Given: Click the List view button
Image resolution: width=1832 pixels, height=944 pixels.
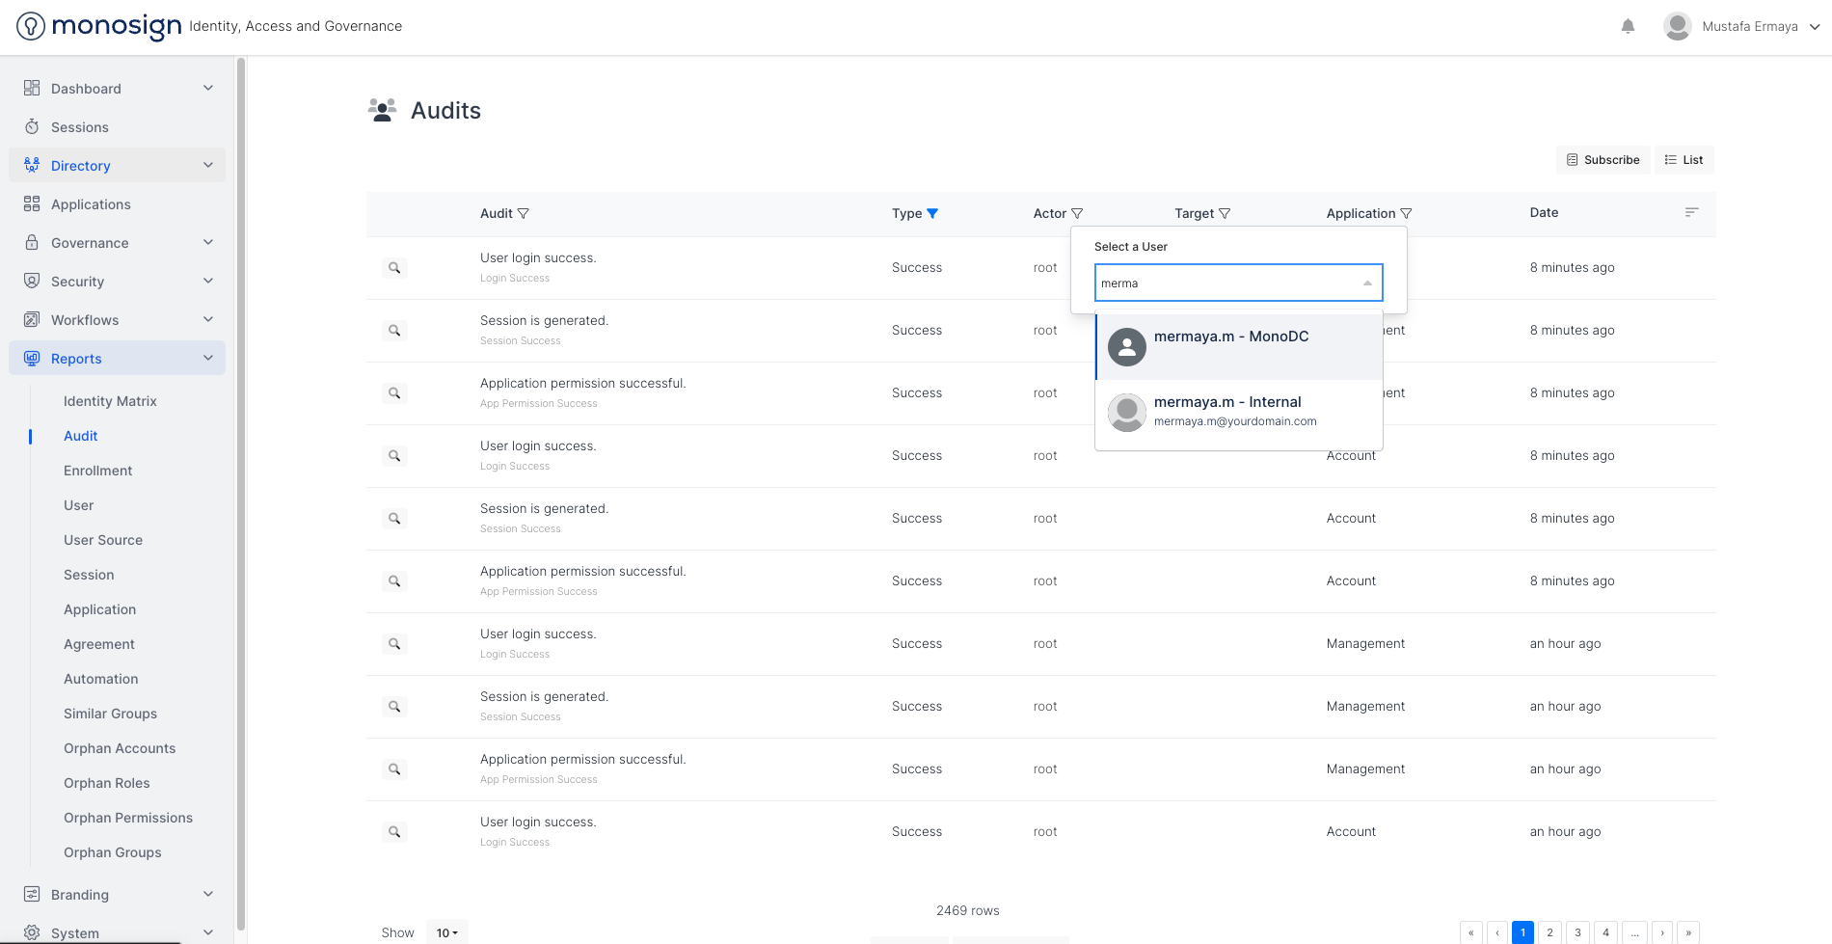Looking at the screenshot, I should [x=1684, y=160].
